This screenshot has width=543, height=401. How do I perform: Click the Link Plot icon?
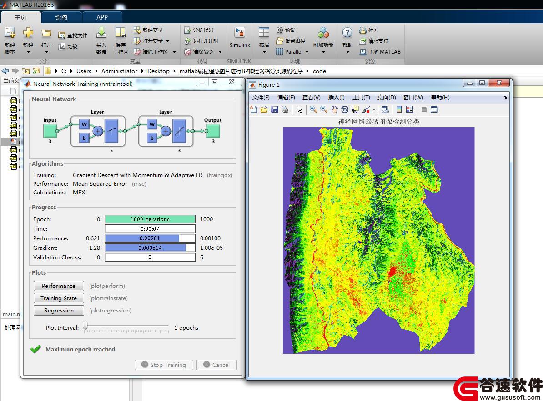click(x=385, y=109)
